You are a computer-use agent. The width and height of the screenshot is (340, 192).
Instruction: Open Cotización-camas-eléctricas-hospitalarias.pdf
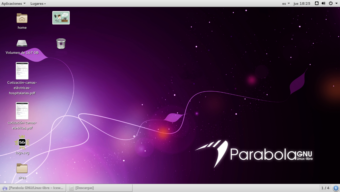(x=22, y=70)
